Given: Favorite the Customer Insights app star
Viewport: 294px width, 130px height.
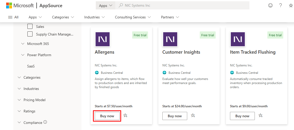Looking at the screenshot, I should tap(193, 115).
